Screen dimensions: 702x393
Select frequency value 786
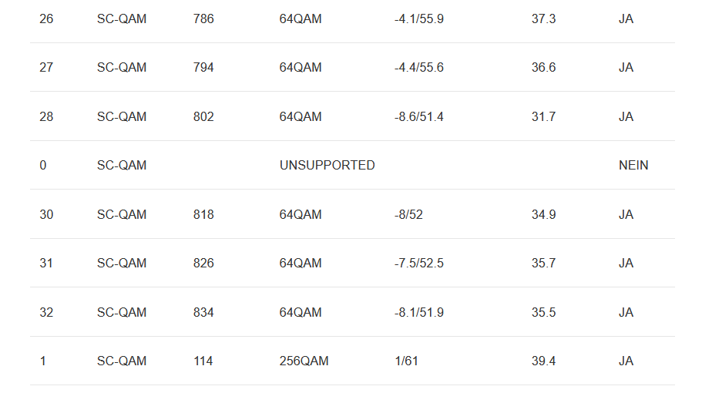203,18
